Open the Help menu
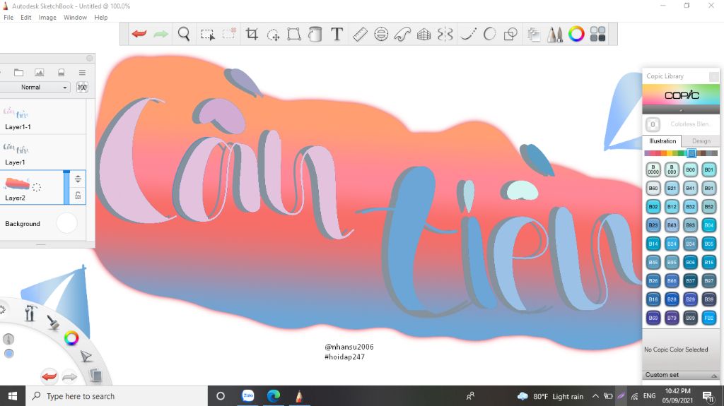Screen dimensions: 724x406 pyautogui.click(x=100, y=18)
